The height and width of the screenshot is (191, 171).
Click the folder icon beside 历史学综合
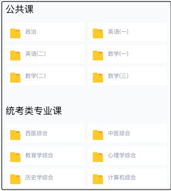click(15, 179)
